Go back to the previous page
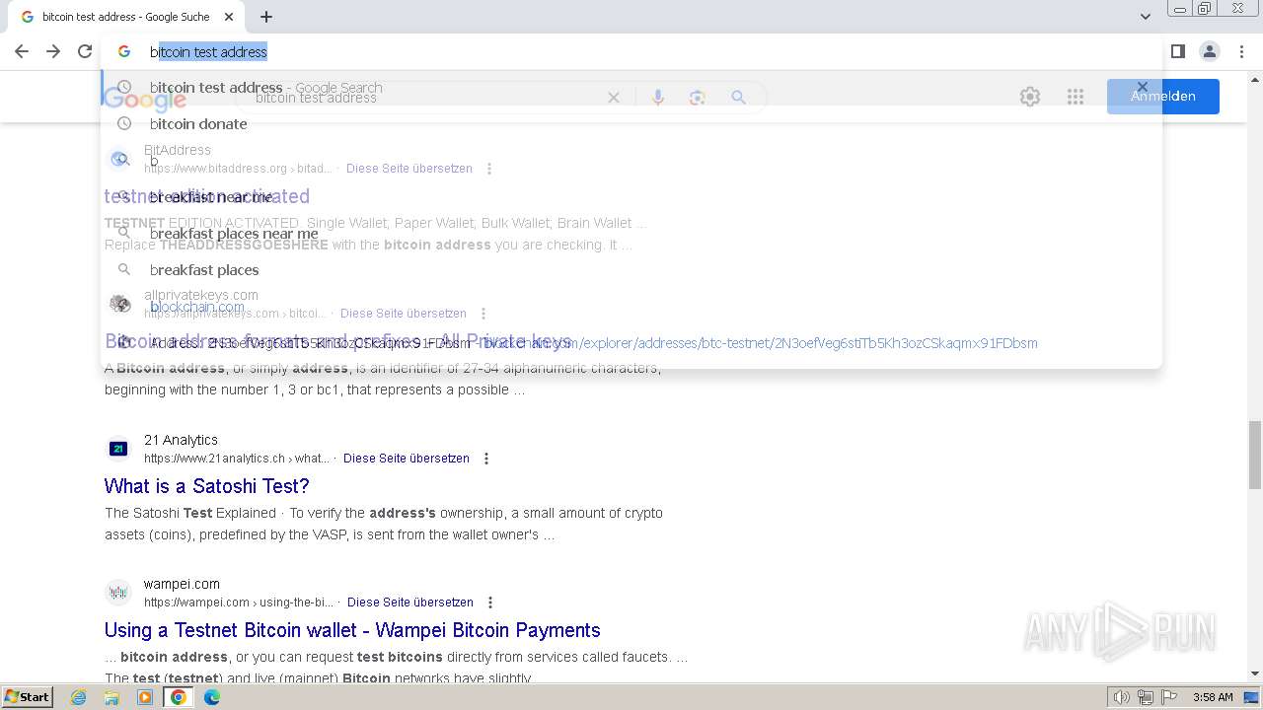 click(22, 51)
